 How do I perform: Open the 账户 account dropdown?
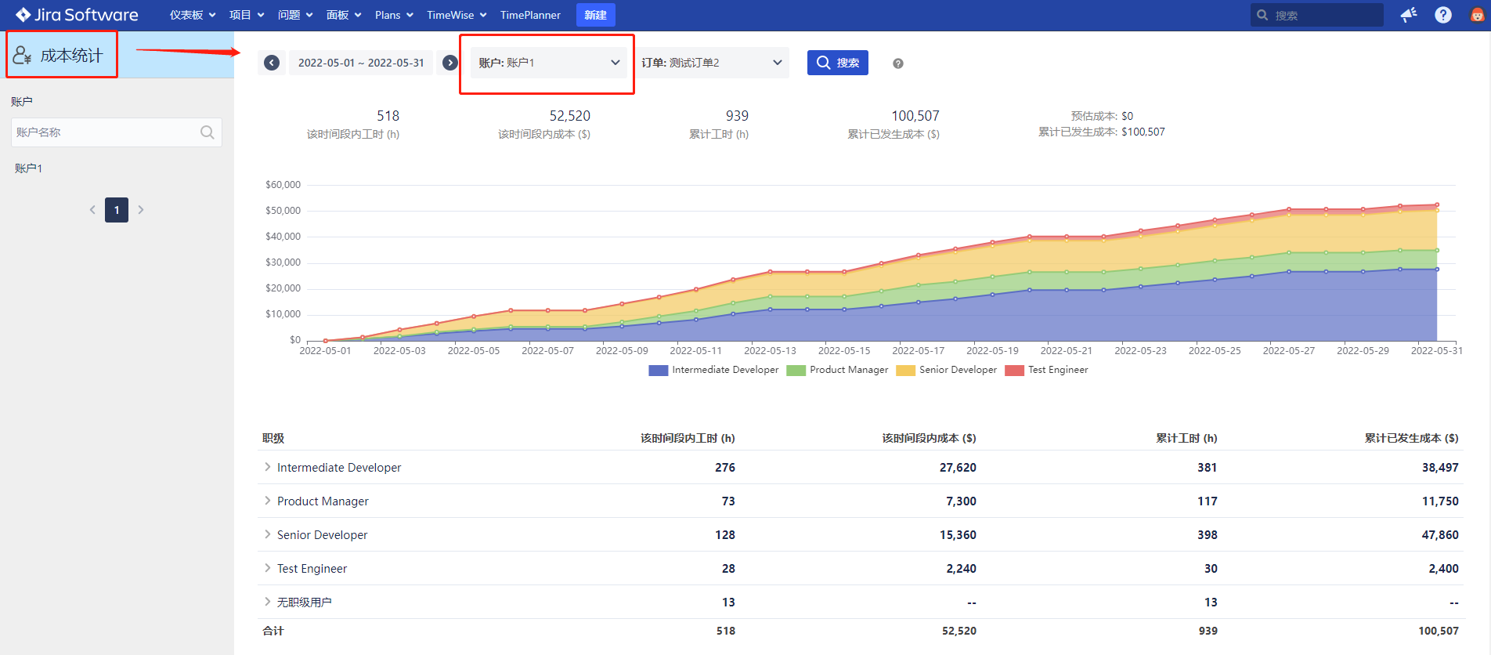(548, 63)
